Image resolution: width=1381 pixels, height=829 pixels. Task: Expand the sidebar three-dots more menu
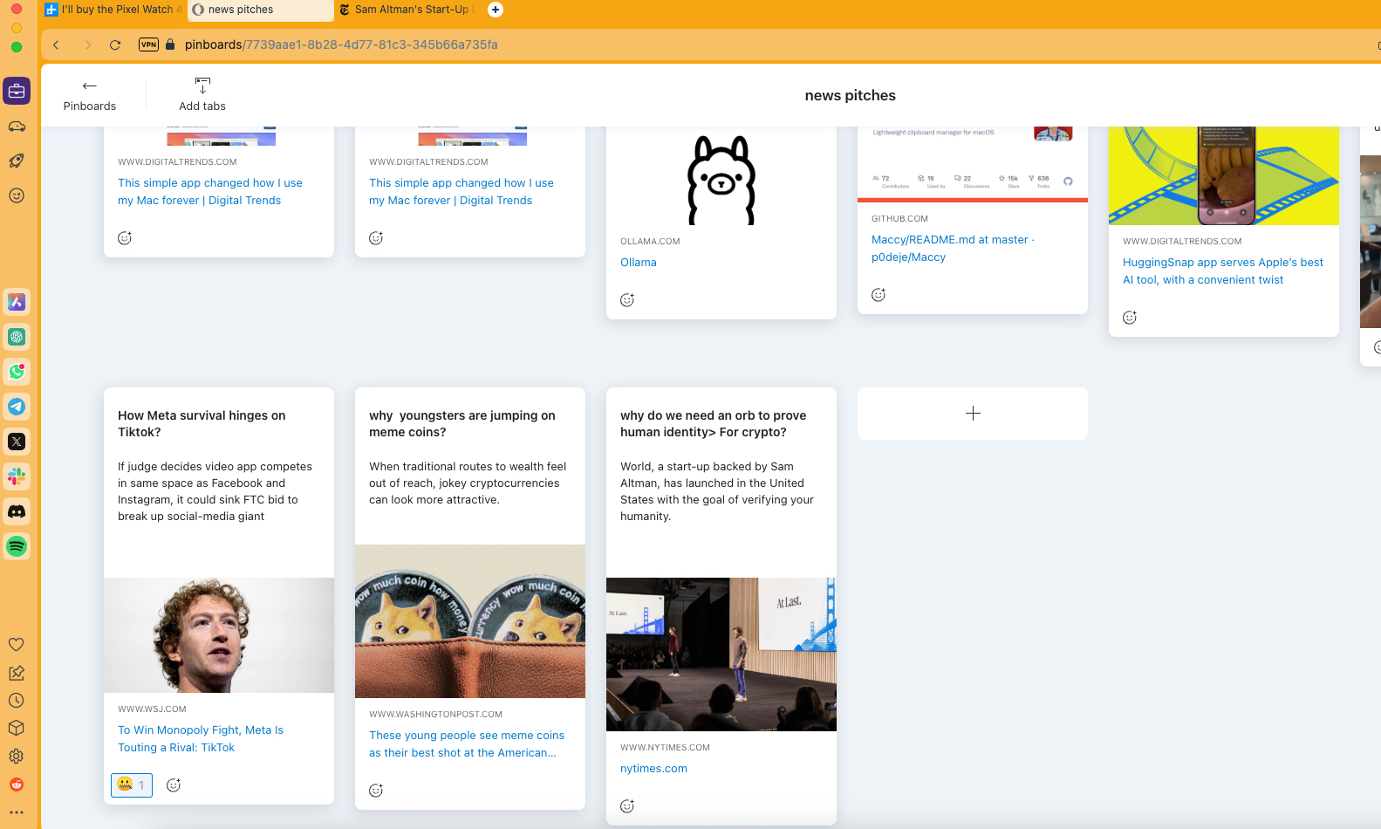(16, 812)
